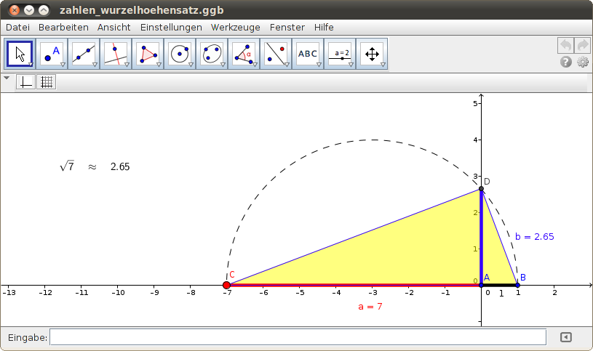
Task: Minimize the GeoGebra window
Action: click(29, 10)
